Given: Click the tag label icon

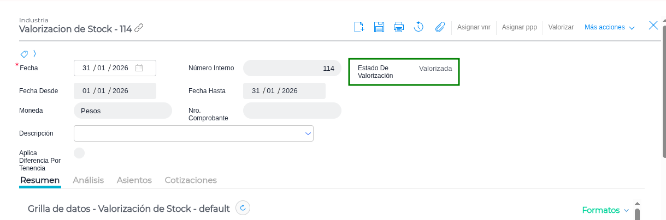Looking at the screenshot, I should [24, 54].
